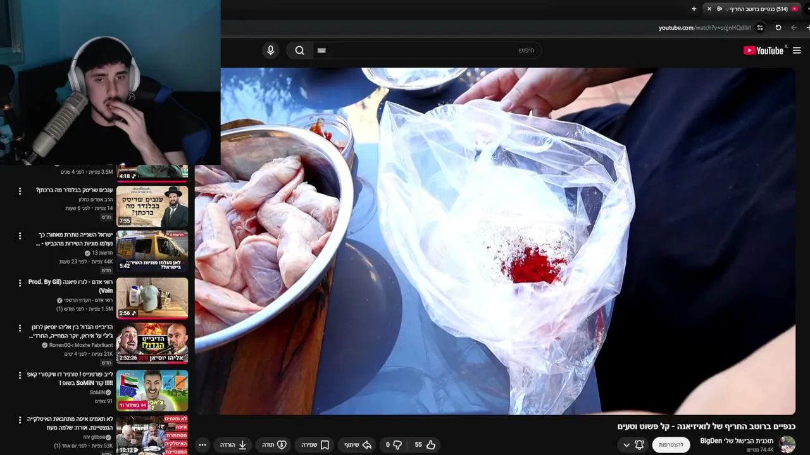Click the blender grapes blessing video title

point(75,190)
